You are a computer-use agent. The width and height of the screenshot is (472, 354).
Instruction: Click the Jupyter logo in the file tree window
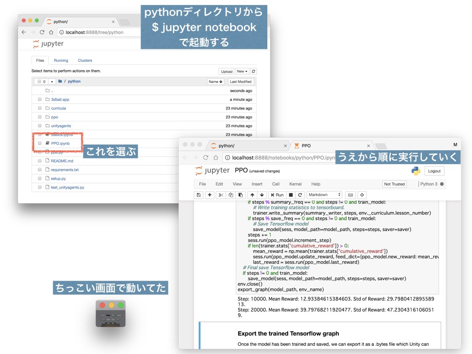(x=48, y=44)
